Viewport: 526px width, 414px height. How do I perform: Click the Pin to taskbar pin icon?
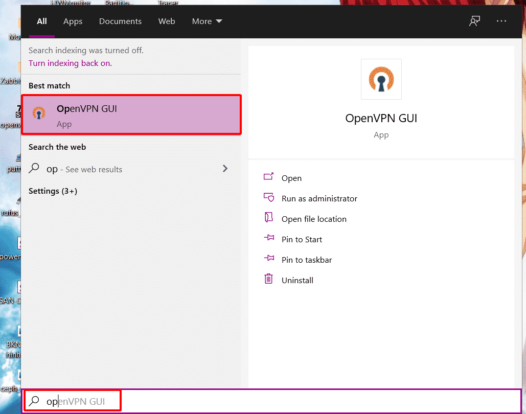(x=269, y=259)
